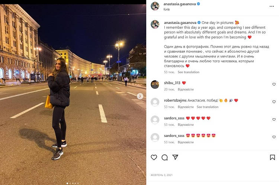Reply to shibu_313 via Відповісти
Viewport: 279px width, 185px height.
[186, 90]
